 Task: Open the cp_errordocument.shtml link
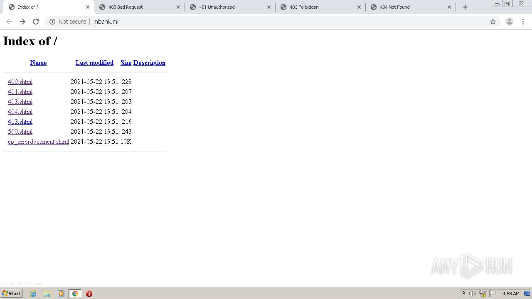tap(38, 142)
